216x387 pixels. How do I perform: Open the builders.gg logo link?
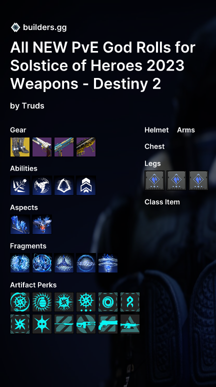pos(39,27)
